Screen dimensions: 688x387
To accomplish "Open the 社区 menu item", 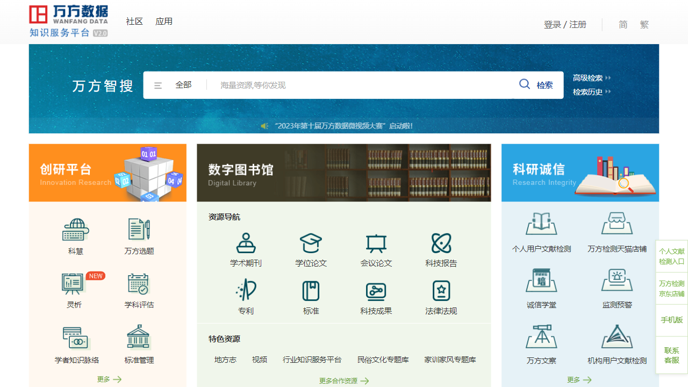I will coord(134,21).
